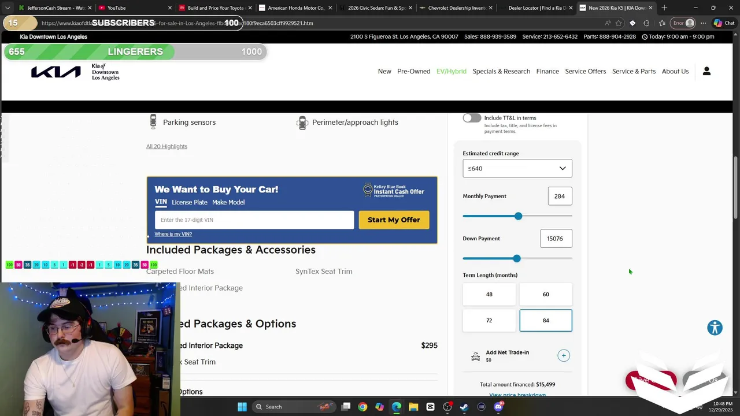Open Windows Start menu
This screenshot has height=416, width=740.
pyautogui.click(x=242, y=407)
